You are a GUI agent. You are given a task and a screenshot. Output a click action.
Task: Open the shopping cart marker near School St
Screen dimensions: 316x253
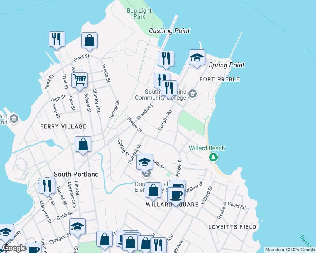click(79, 79)
